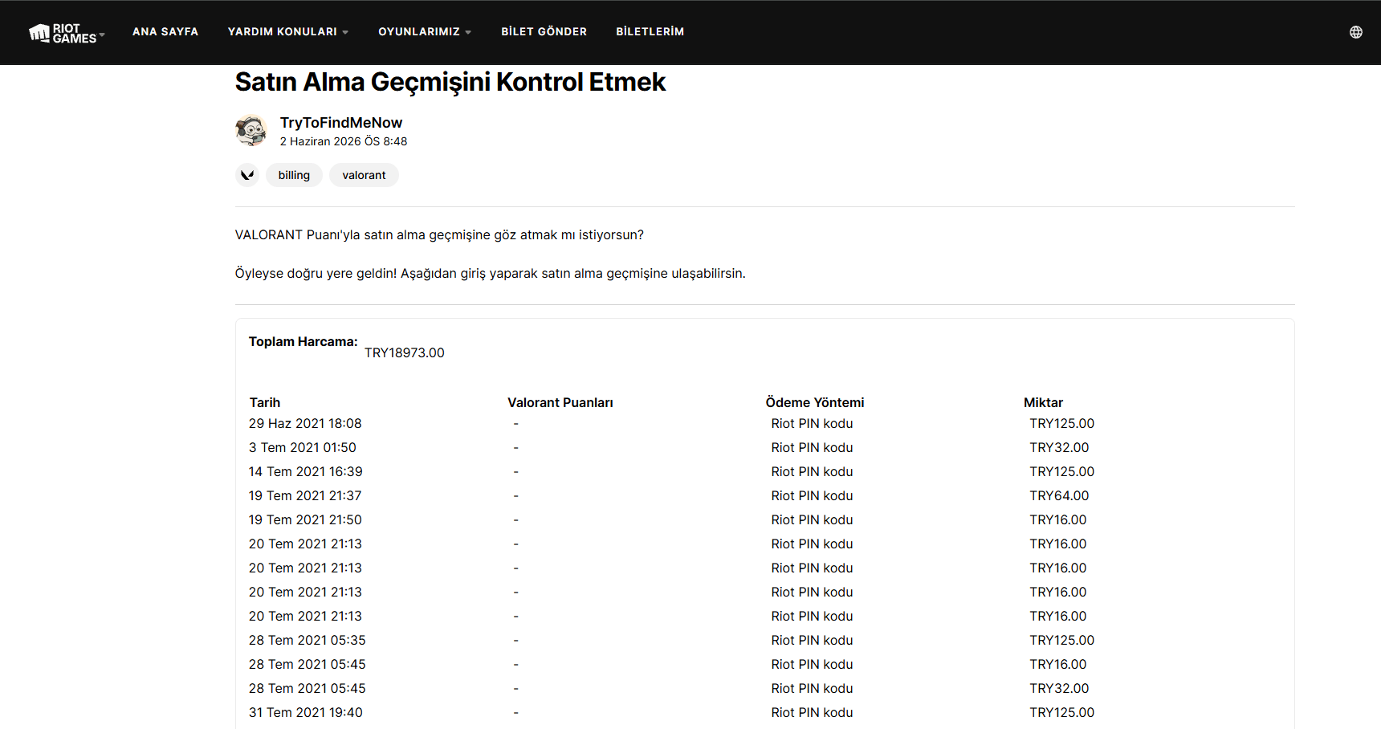Image resolution: width=1381 pixels, height=729 pixels.
Task: Click the Ödeme Yöntemi column header
Action: [815, 403]
